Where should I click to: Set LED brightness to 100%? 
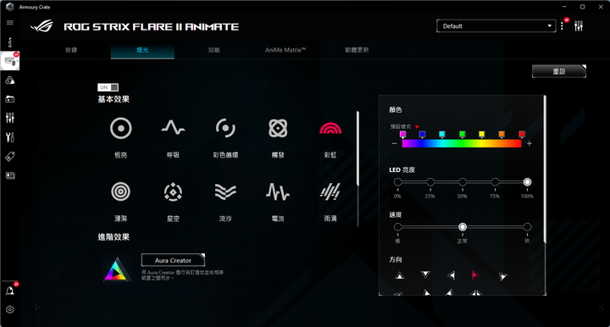[527, 182]
